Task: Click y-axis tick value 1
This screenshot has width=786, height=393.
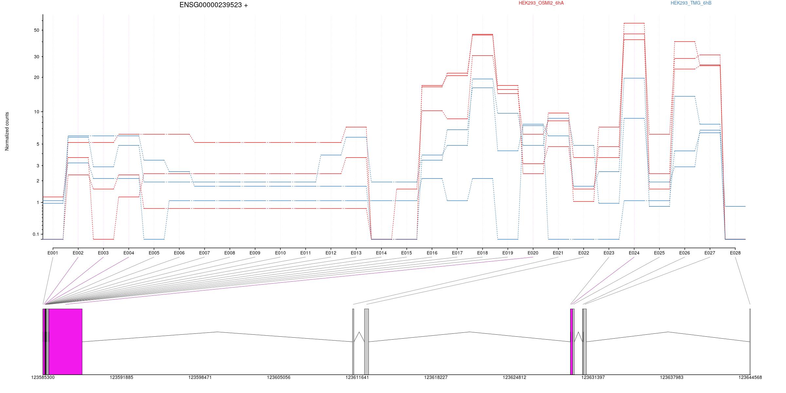Action: 38,202
